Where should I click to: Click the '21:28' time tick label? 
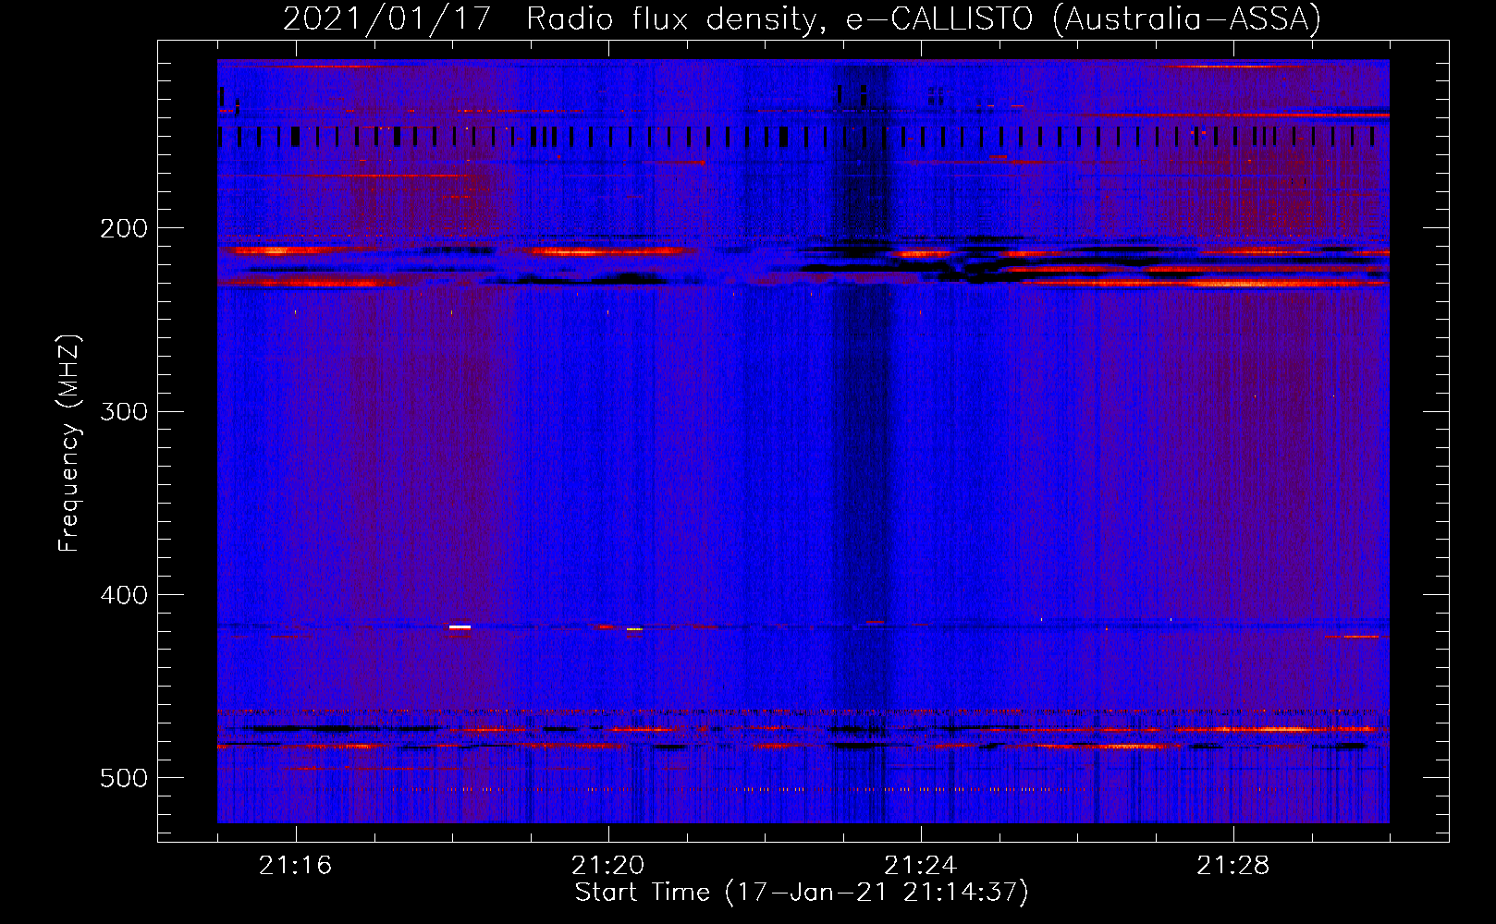coord(1232,865)
